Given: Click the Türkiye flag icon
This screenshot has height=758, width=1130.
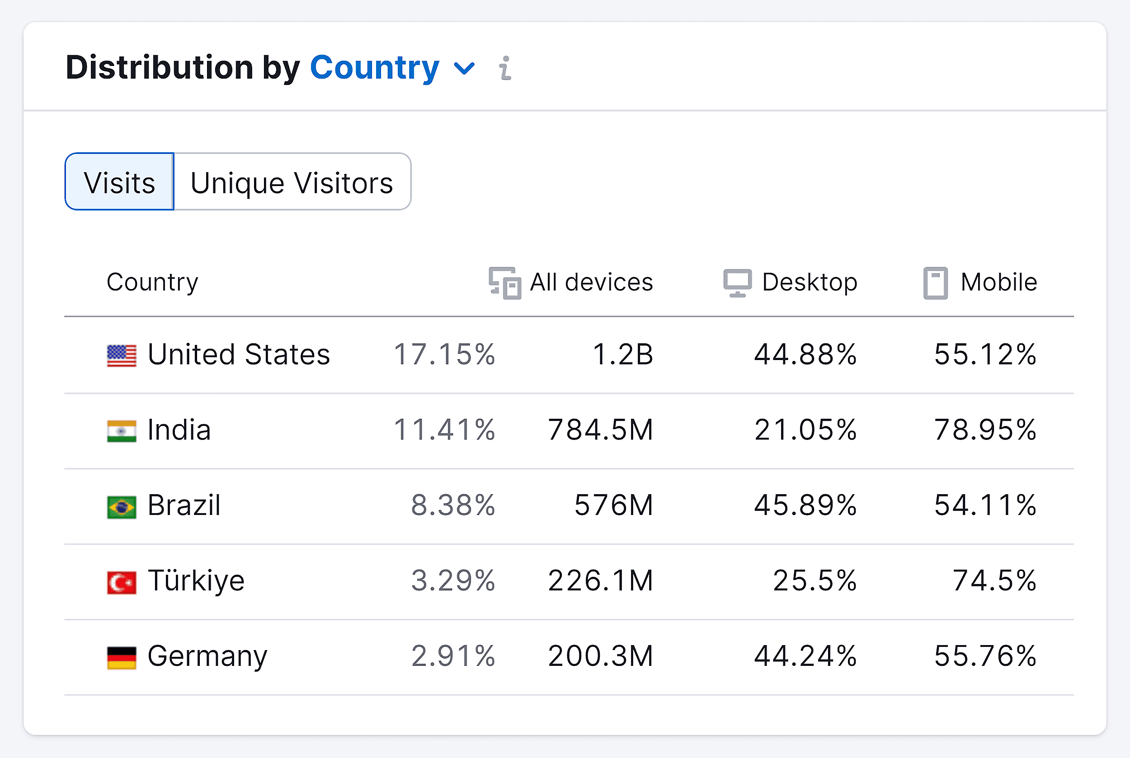Looking at the screenshot, I should click(122, 583).
